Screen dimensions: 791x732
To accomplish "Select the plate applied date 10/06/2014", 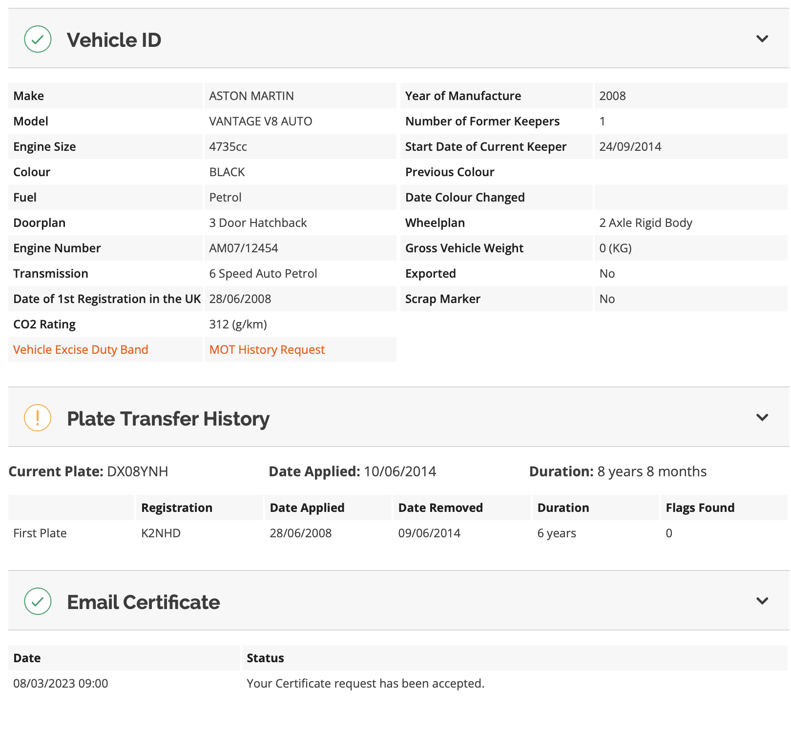I will (400, 471).
